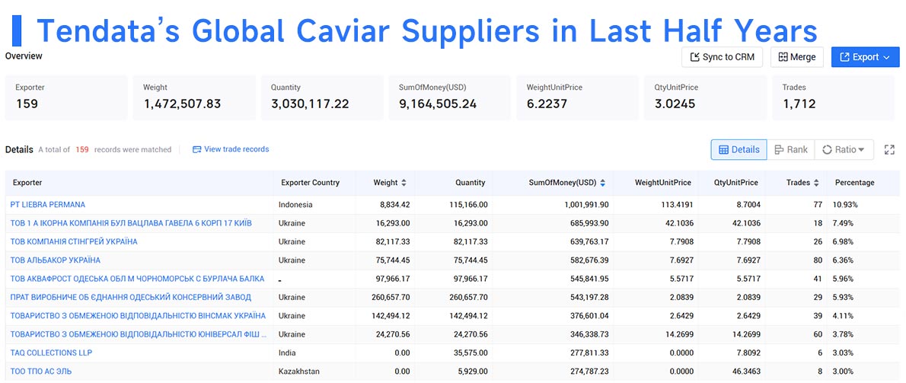
Task: Open exporter ТОВ АКВАФРОСТ ОДЕСЬКА ОБЛ
Action: 138,279
